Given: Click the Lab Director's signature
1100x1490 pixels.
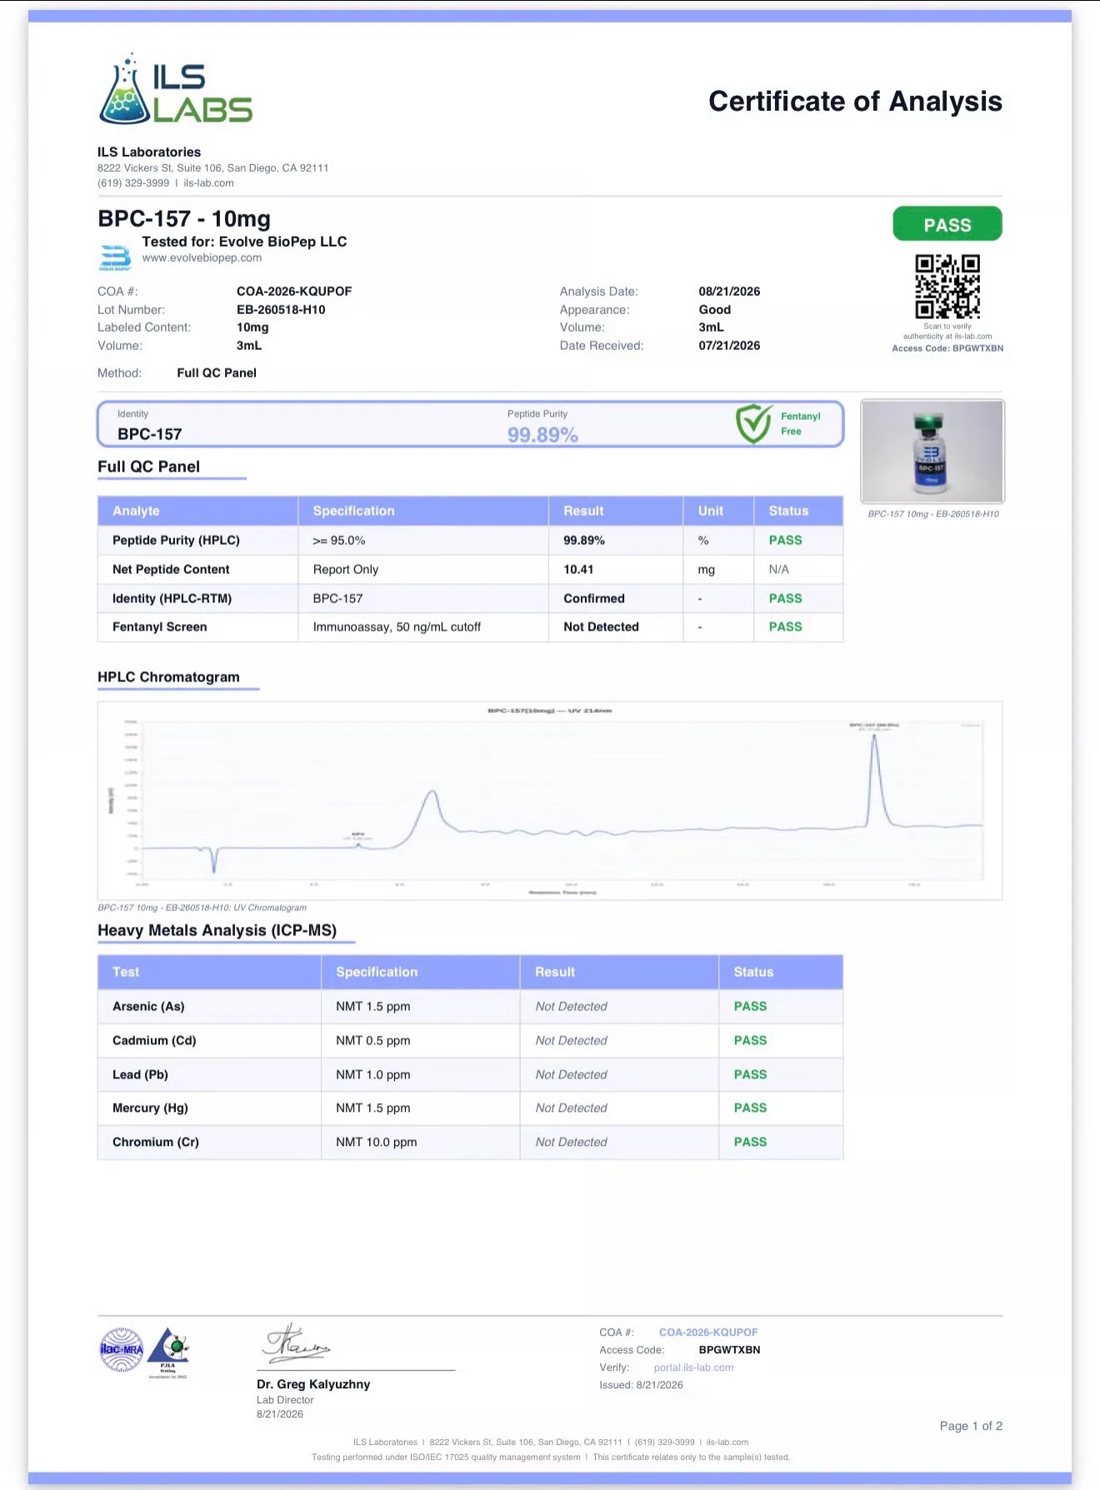Looking at the screenshot, I should point(297,1343).
